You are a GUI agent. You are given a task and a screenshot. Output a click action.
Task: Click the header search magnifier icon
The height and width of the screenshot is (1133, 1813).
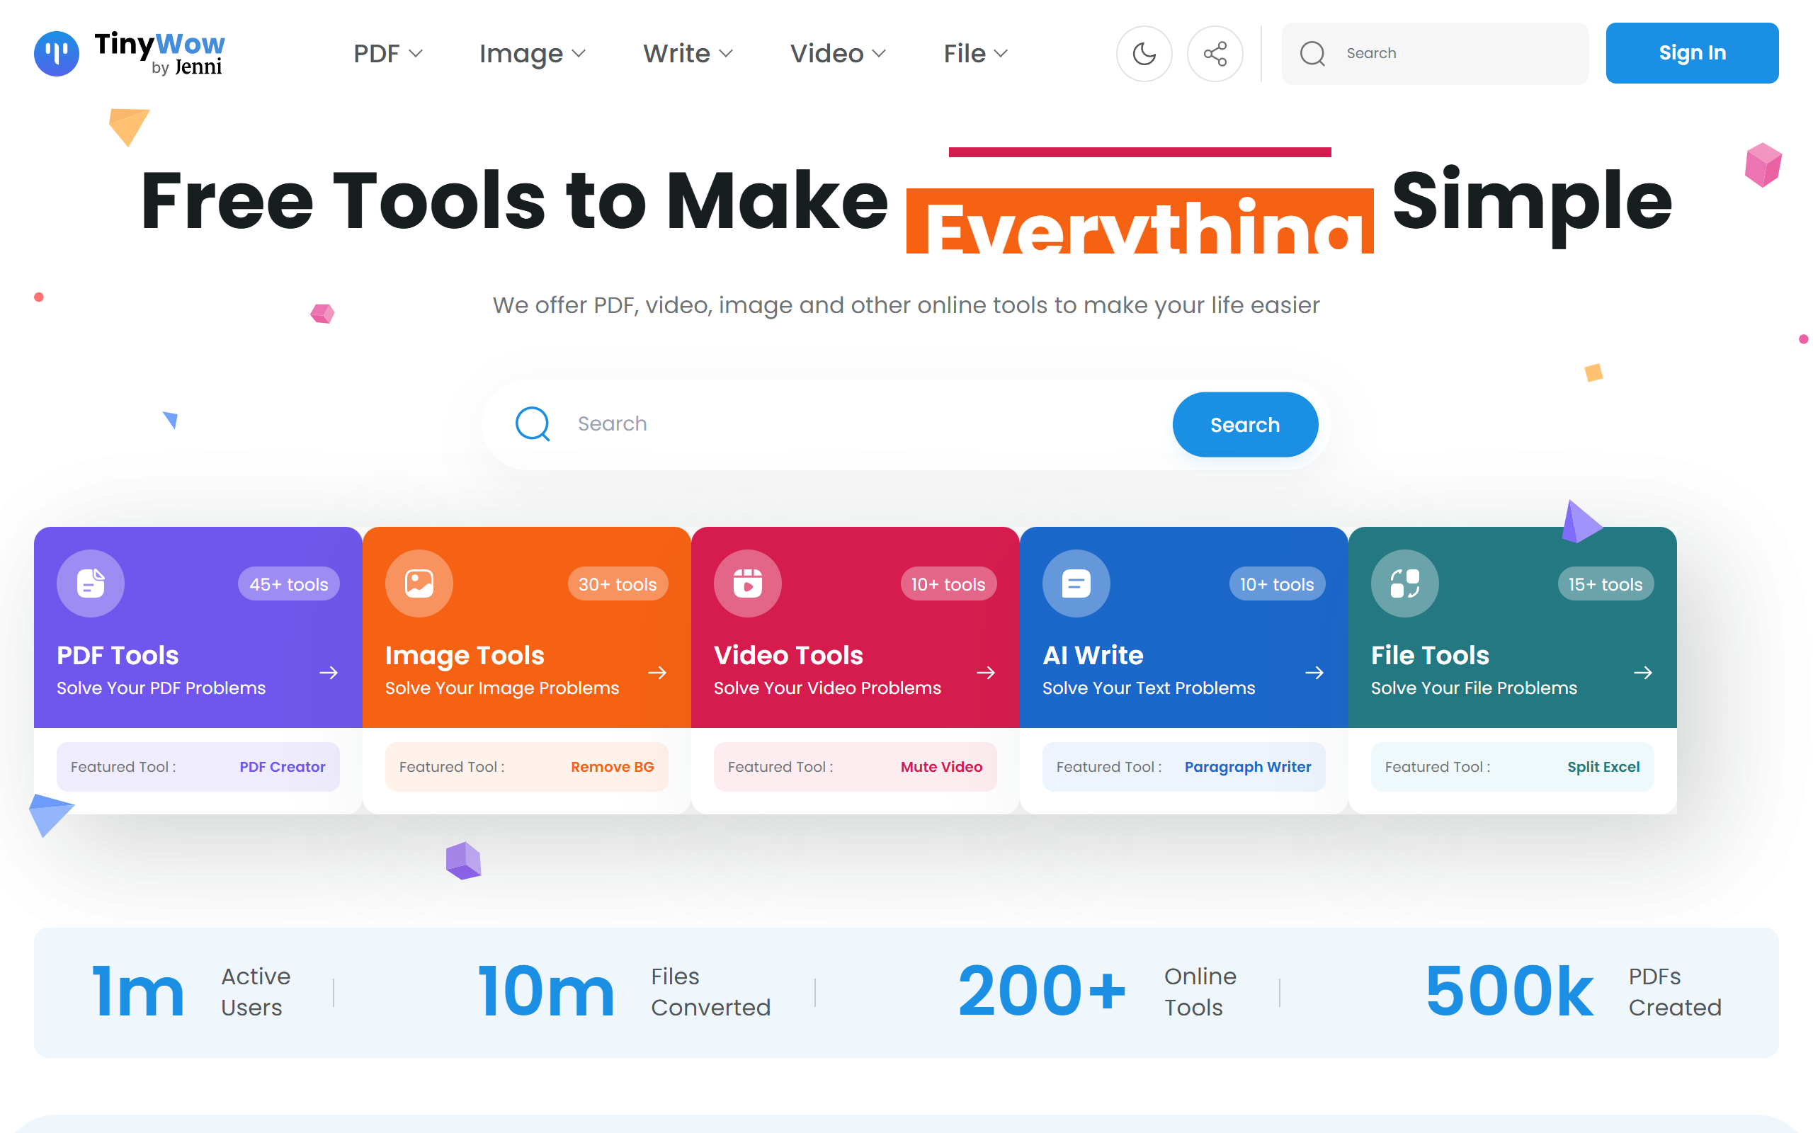pyautogui.click(x=1312, y=53)
